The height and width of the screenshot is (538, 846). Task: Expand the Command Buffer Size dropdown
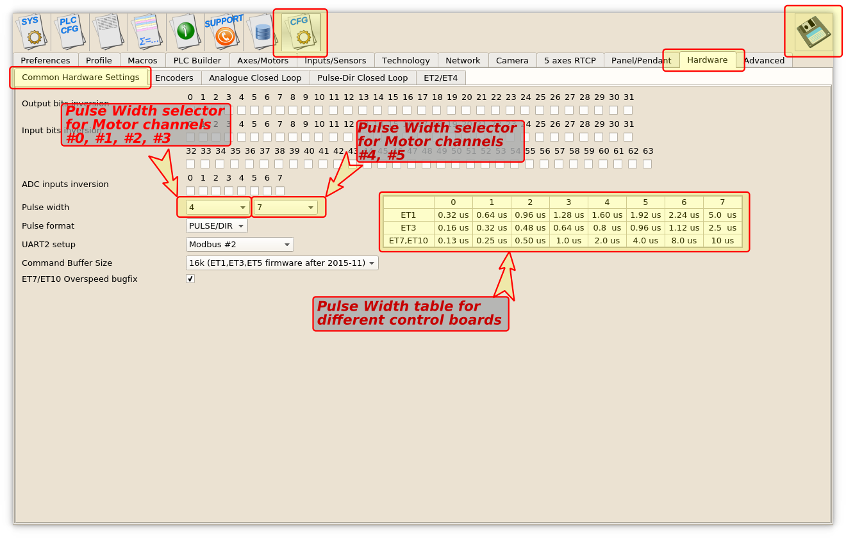(x=282, y=263)
